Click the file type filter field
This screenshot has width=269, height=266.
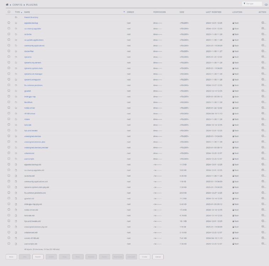[252, 4]
